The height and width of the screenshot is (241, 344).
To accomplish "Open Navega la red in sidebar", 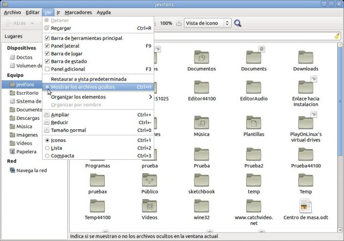I will (x=31, y=171).
